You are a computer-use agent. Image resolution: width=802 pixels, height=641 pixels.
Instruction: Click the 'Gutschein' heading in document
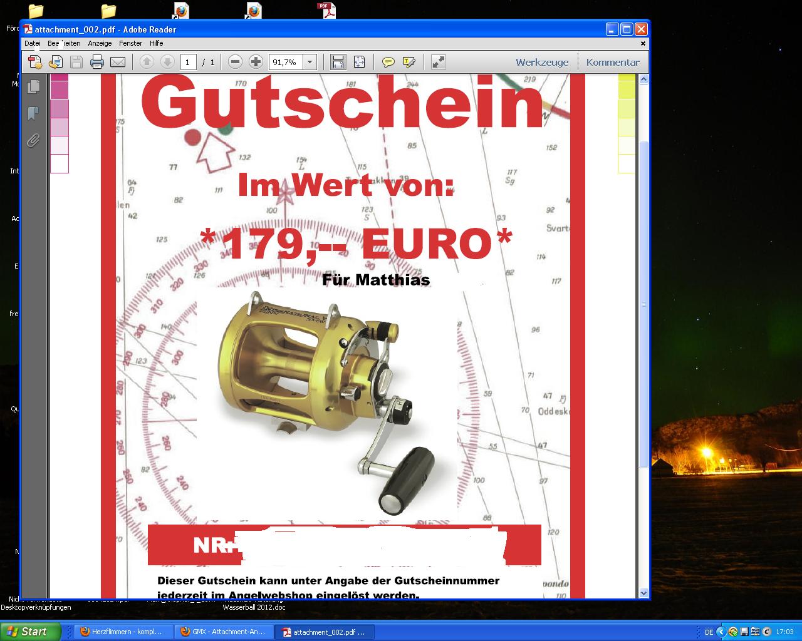[342, 103]
